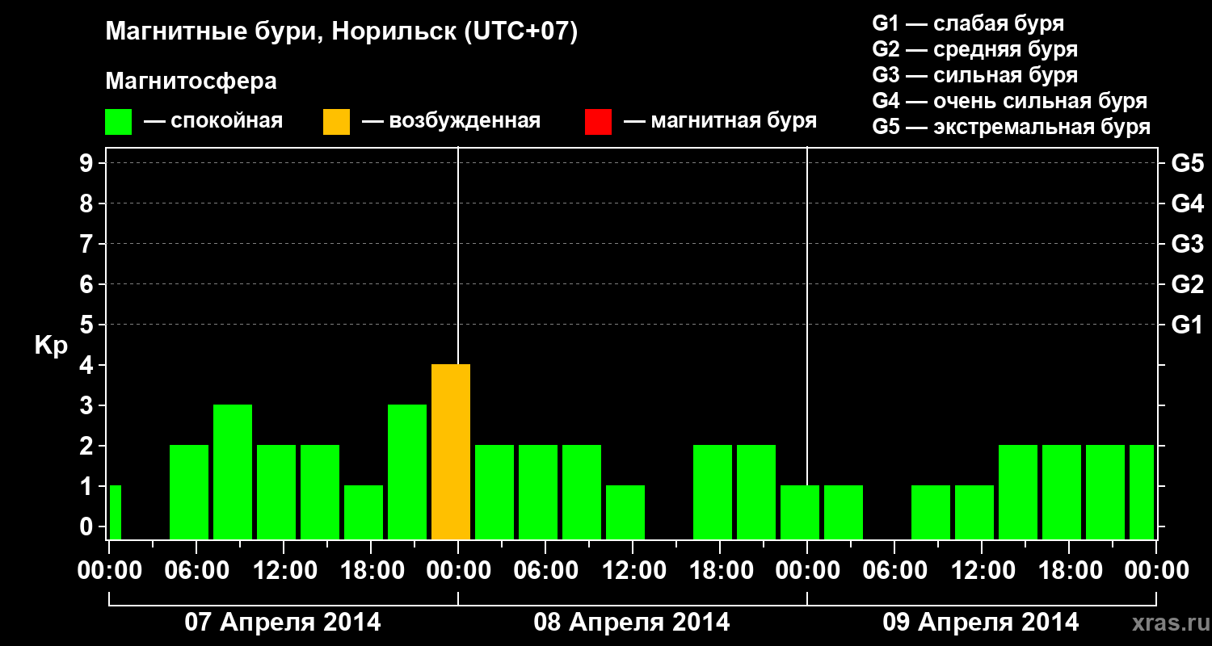
Task: Click the first '00:00' label at the axis start
Action: pos(109,571)
